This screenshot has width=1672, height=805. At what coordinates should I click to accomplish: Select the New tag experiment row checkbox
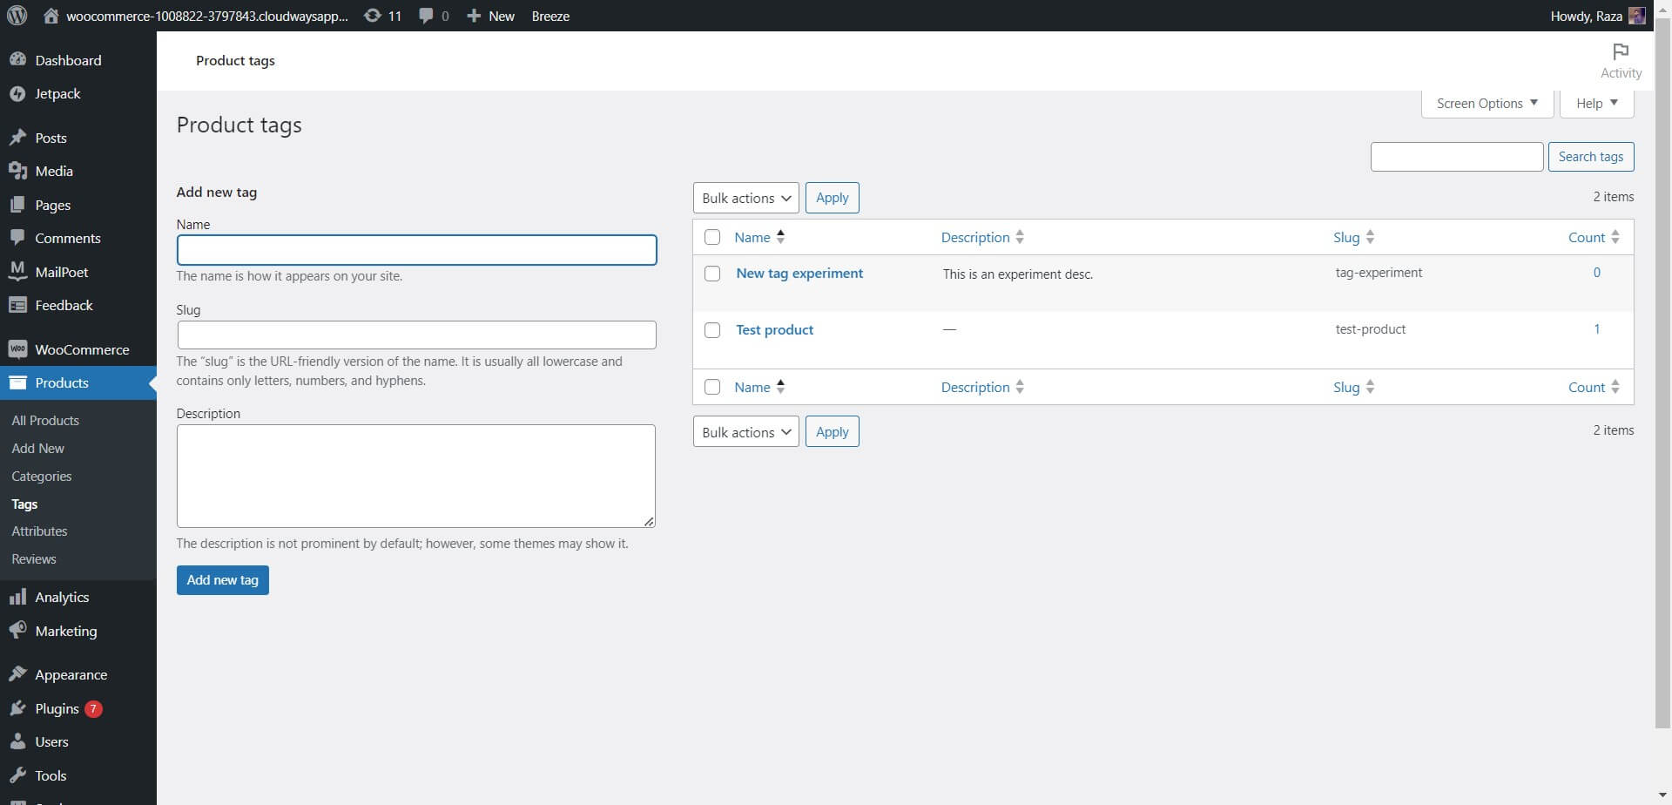pyautogui.click(x=712, y=274)
